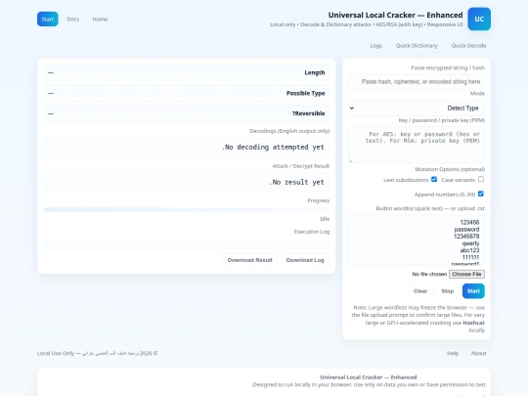Start the attack with the form's Start button
The image size is (528, 396).
click(x=473, y=291)
